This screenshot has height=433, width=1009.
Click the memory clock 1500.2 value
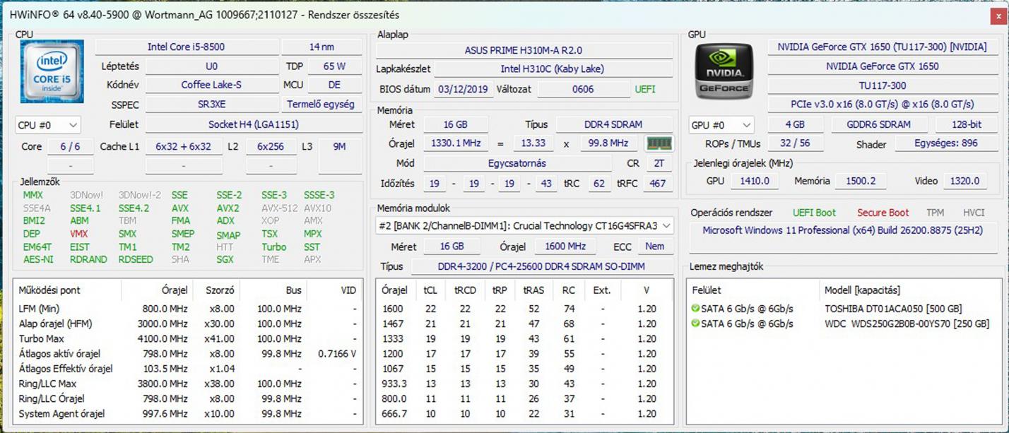tap(860, 181)
